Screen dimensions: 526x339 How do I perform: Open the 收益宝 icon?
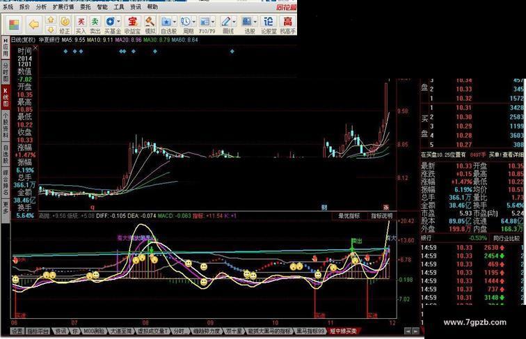coord(132,25)
